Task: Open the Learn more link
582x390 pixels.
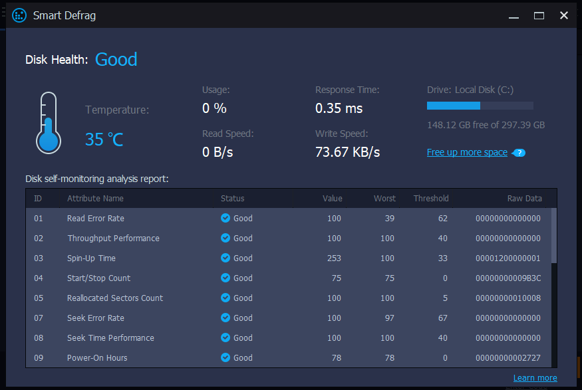Action: [x=535, y=378]
